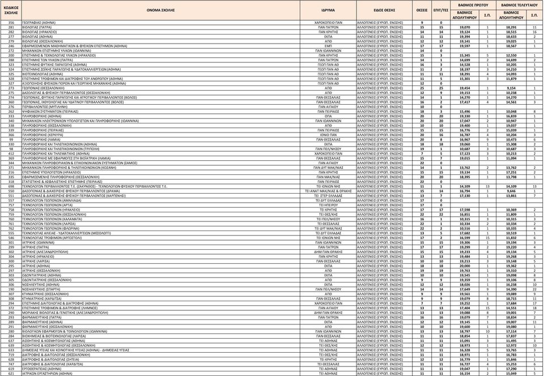Screen dimensions: 544x376
Task: Click last-grade value '12,550' in school 200 row
Action: point(511,55)
